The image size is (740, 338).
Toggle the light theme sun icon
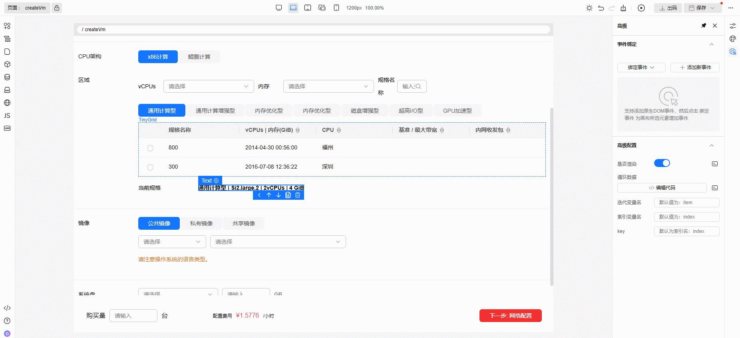point(589,8)
